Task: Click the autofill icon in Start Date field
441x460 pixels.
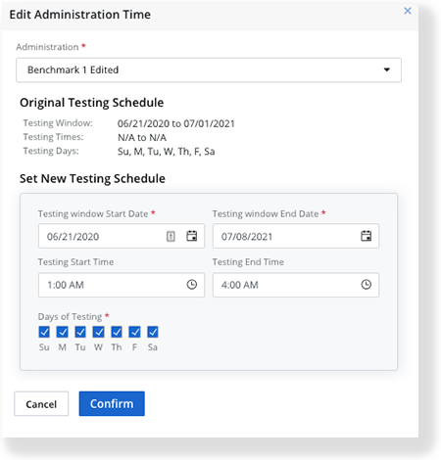Action: click(171, 236)
